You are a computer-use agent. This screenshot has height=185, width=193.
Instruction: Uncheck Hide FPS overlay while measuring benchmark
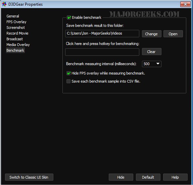(x=68, y=73)
